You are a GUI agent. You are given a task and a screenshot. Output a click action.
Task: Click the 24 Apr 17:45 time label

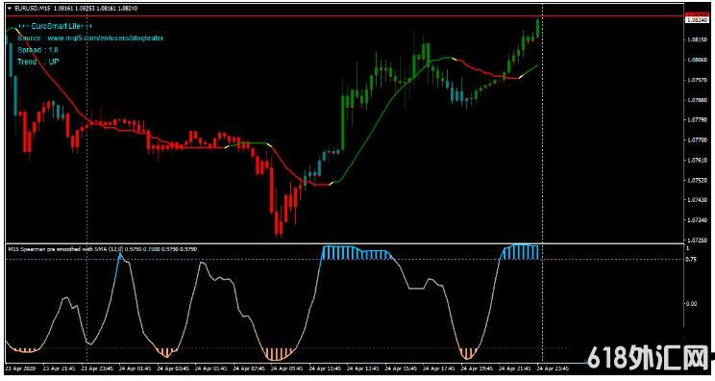pyautogui.click(x=438, y=368)
